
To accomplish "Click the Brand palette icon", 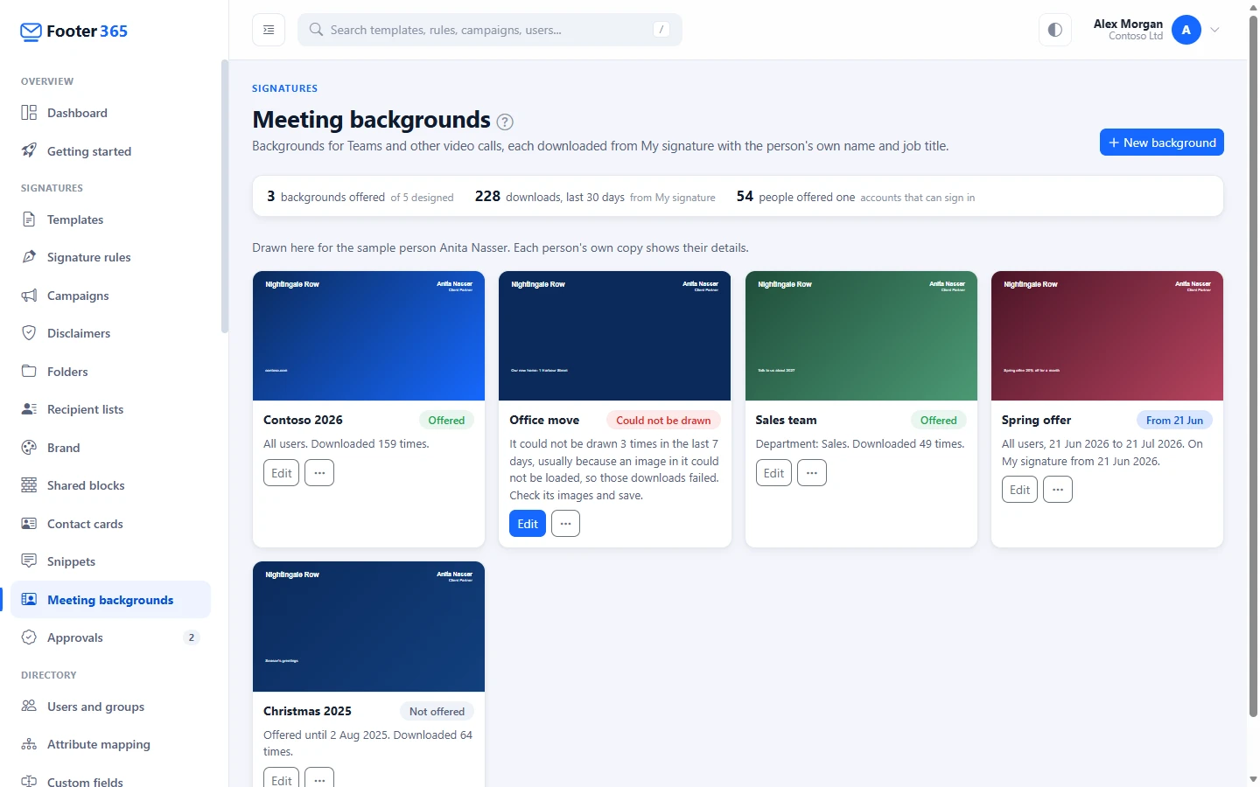I will pyautogui.click(x=29, y=448).
